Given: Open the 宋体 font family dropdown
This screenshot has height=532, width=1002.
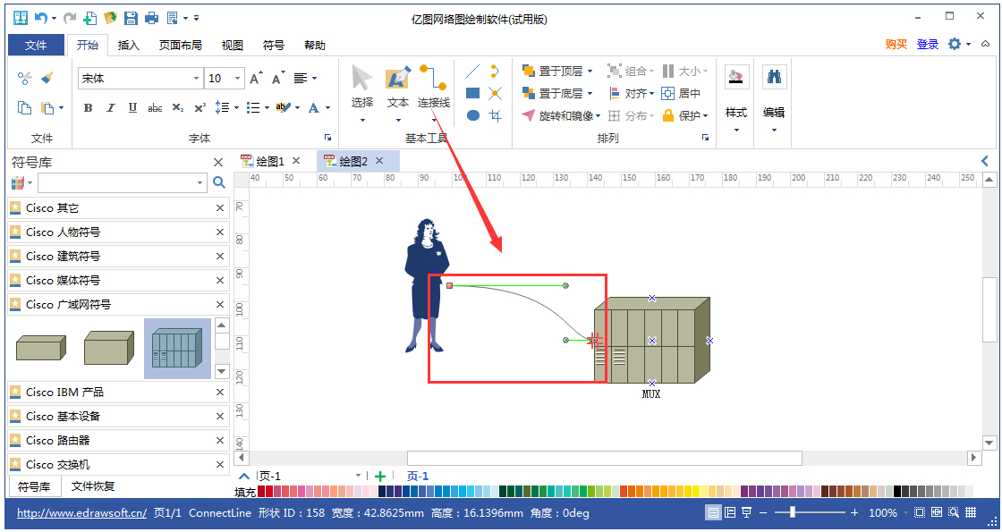Looking at the screenshot, I should click(x=195, y=79).
